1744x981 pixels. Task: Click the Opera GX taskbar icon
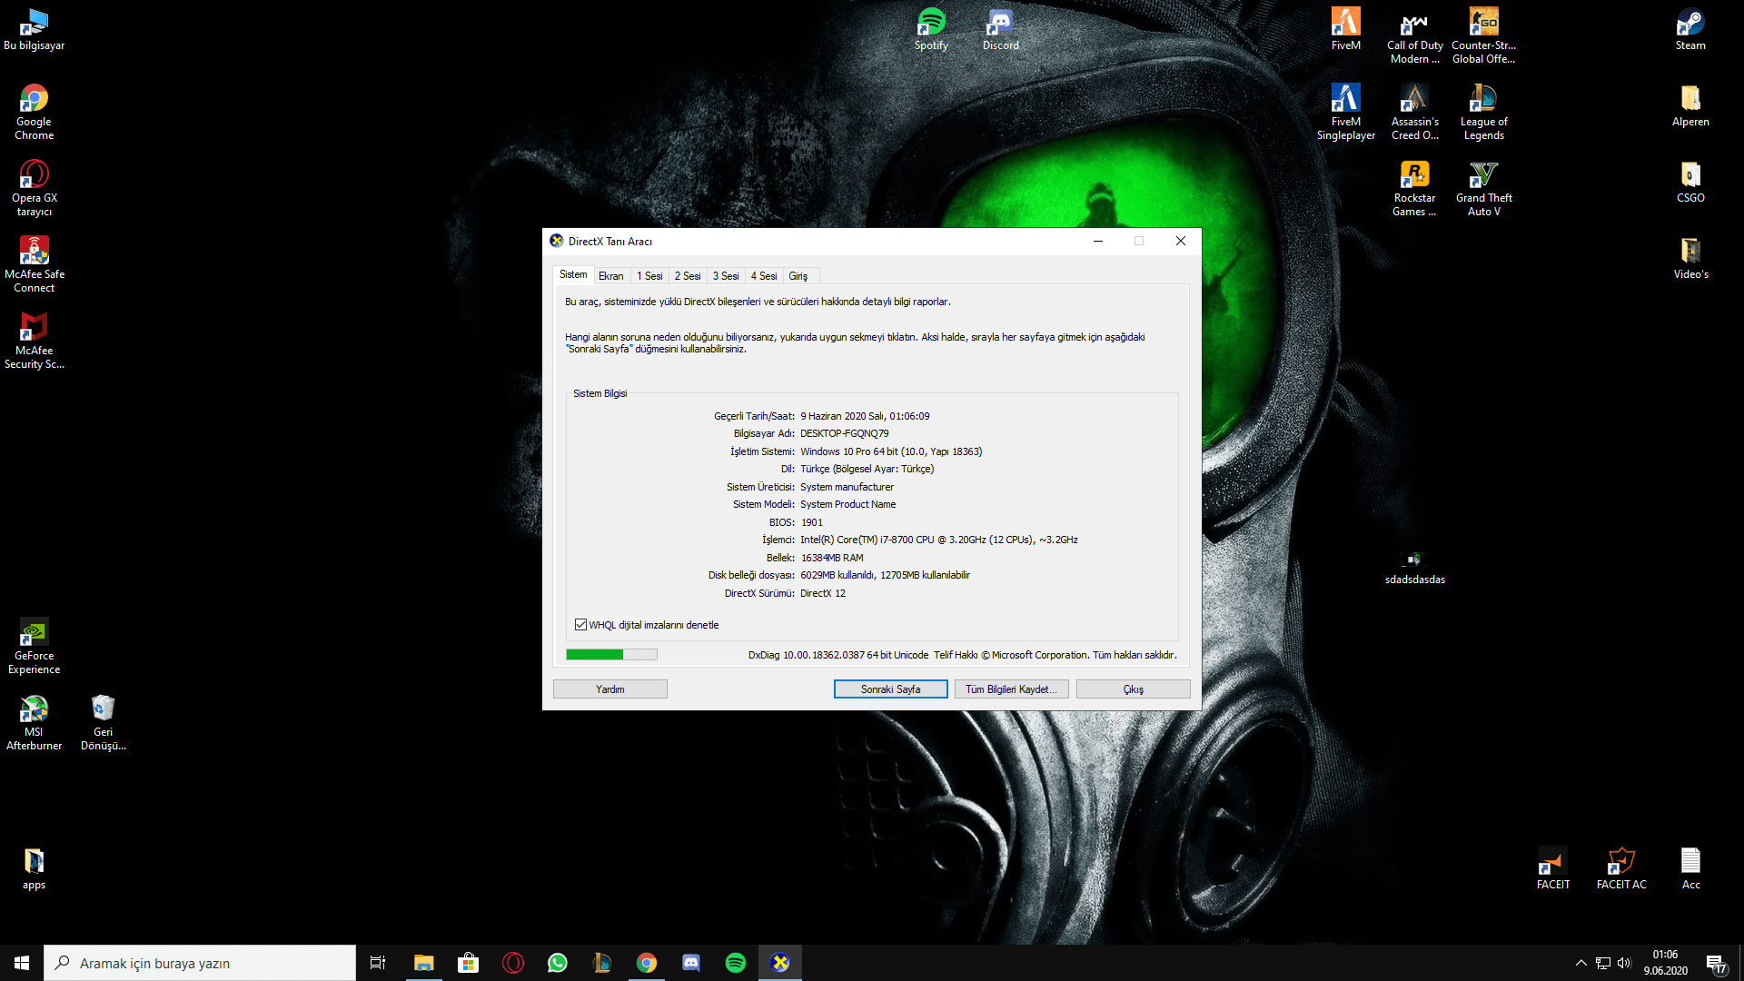pos(512,963)
